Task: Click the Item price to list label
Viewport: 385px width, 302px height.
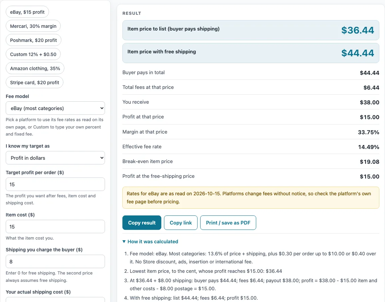Action: pyautogui.click(x=173, y=29)
